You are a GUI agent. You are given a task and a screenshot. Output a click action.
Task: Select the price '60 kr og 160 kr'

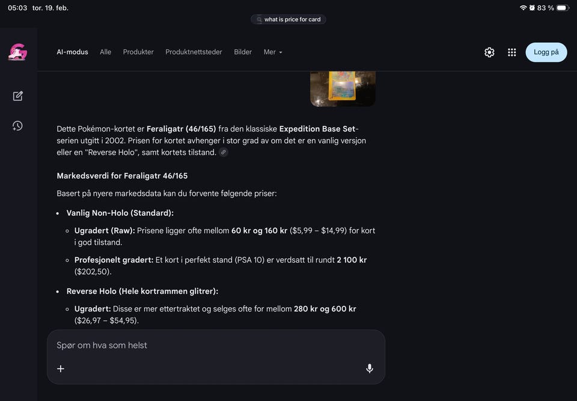tap(259, 230)
